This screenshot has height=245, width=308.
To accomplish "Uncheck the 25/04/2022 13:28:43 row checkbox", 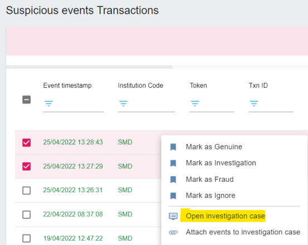I will pos(27,142).
